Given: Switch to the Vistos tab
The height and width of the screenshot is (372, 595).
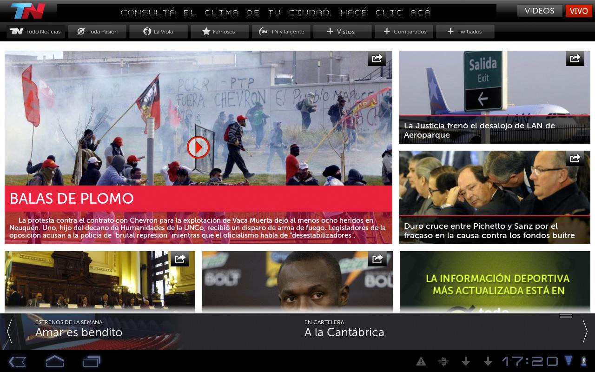Looking at the screenshot, I should 342,32.
